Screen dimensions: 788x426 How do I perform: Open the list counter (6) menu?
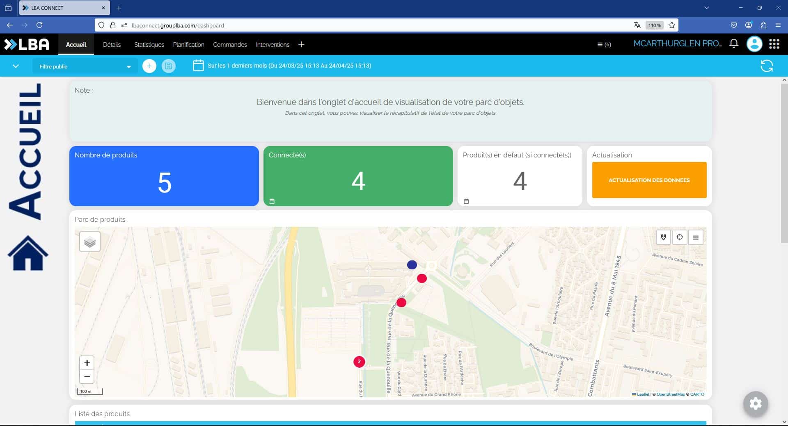604,44
